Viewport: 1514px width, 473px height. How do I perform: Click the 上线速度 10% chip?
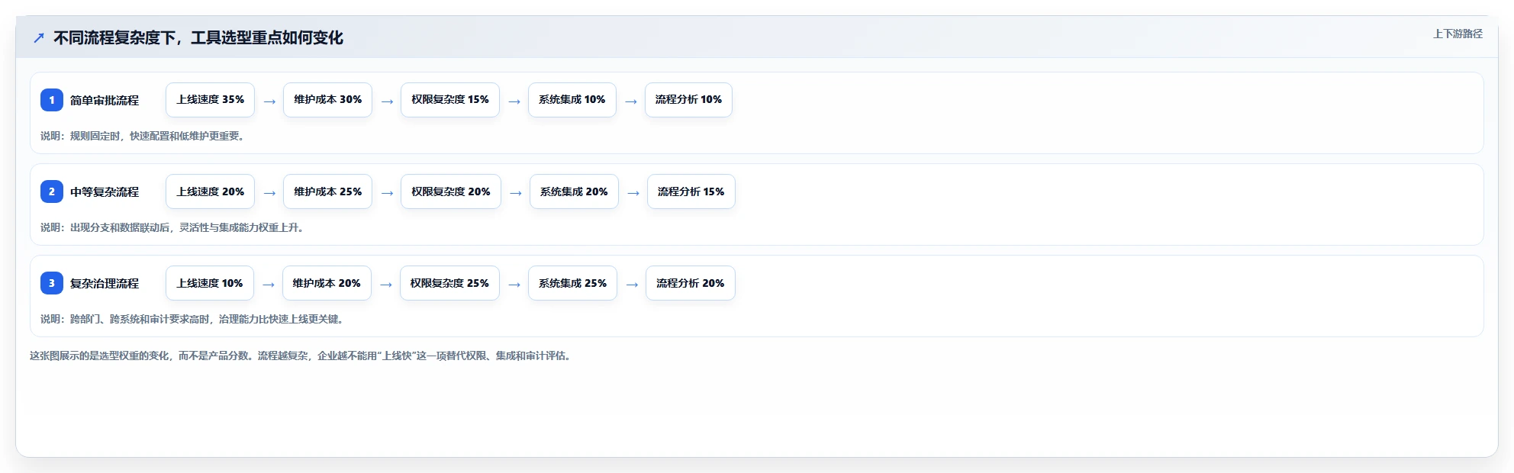click(x=210, y=283)
